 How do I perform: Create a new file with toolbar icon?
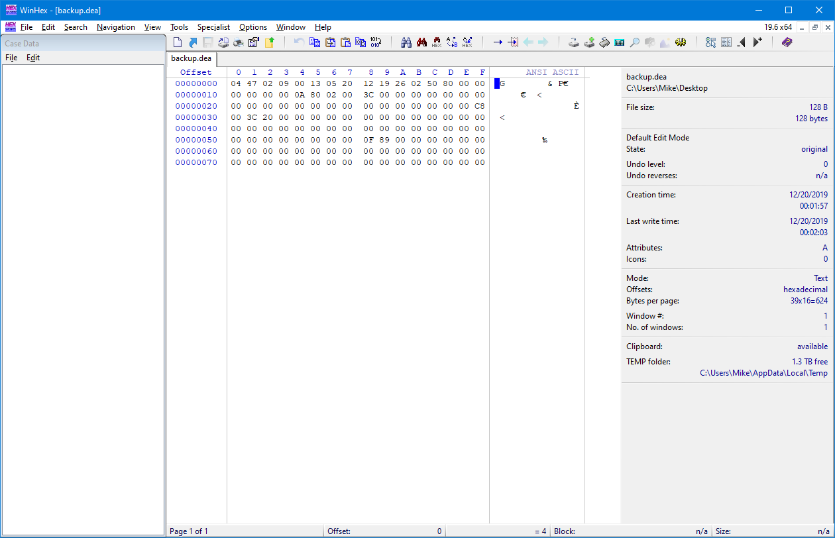[178, 42]
